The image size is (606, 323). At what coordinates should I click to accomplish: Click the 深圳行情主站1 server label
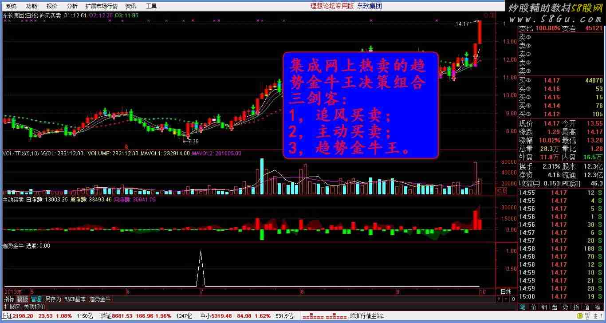point(366,316)
